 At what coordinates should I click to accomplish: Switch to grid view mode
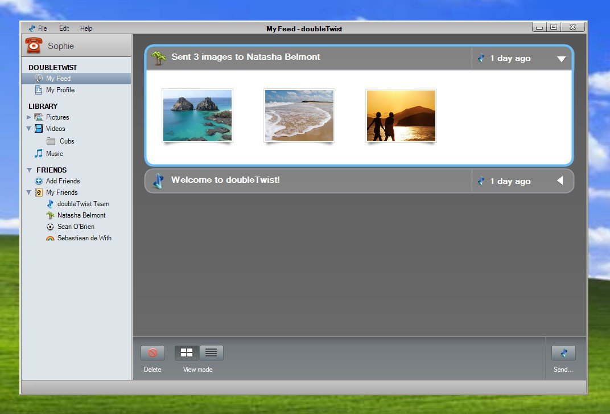187,353
